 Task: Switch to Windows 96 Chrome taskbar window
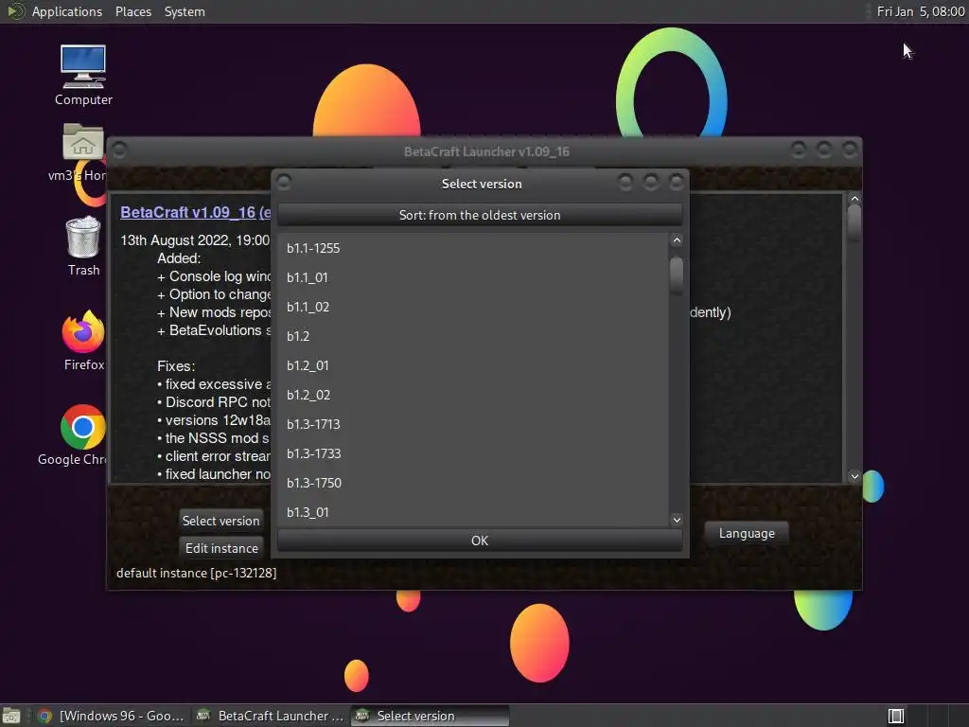pyautogui.click(x=112, y=716)
